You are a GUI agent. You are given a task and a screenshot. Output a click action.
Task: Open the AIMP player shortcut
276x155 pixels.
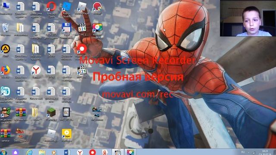[5, 51]
